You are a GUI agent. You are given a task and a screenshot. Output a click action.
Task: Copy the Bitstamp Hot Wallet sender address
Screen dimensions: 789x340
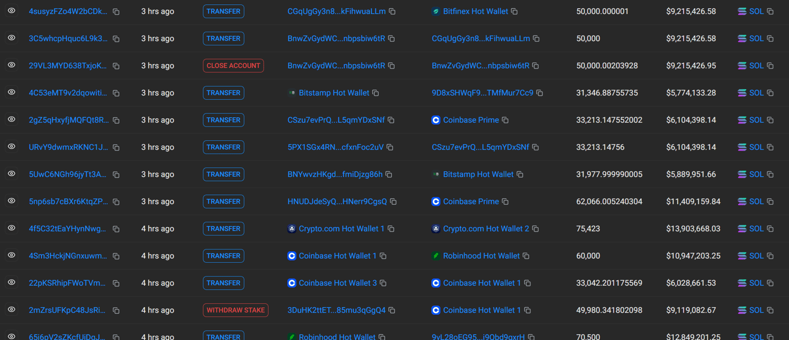click(x=376, y=93)
